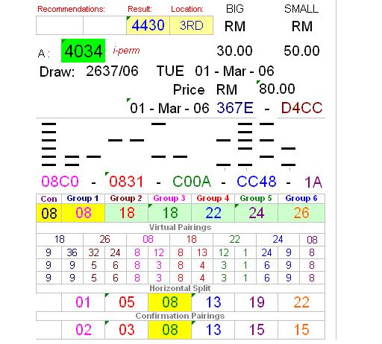Select the Result cell showing 4430

[x=148, y=25]
